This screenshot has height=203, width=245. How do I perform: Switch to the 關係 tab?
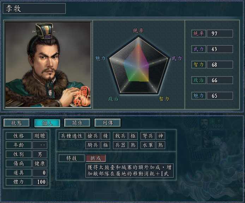(x=77, y=123)
